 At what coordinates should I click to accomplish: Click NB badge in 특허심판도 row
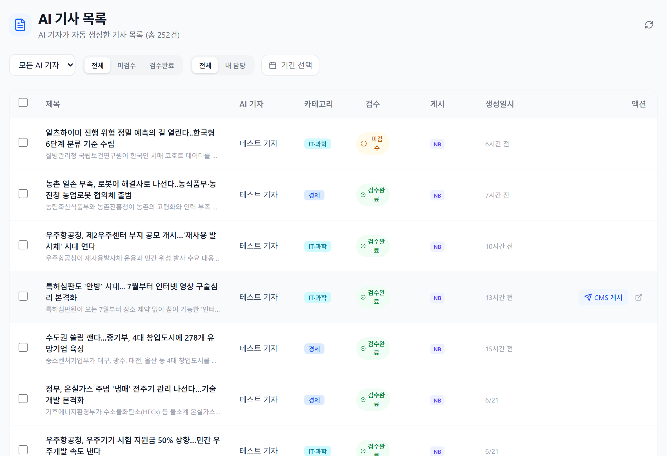click(x=437, y=298)
